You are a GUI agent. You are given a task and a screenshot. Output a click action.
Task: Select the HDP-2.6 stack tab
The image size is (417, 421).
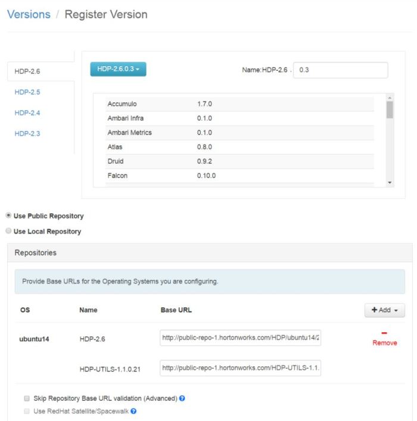tap(41, 71)
